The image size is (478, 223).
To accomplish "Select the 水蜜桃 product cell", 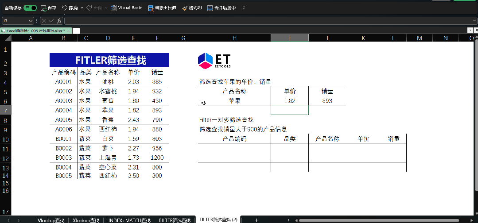I will click(108, 92).
